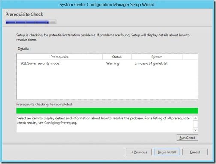Viewport: 216px width, 164px height.
Task: Click the details box scroll up arrow
Action: (x=195, y=118)
